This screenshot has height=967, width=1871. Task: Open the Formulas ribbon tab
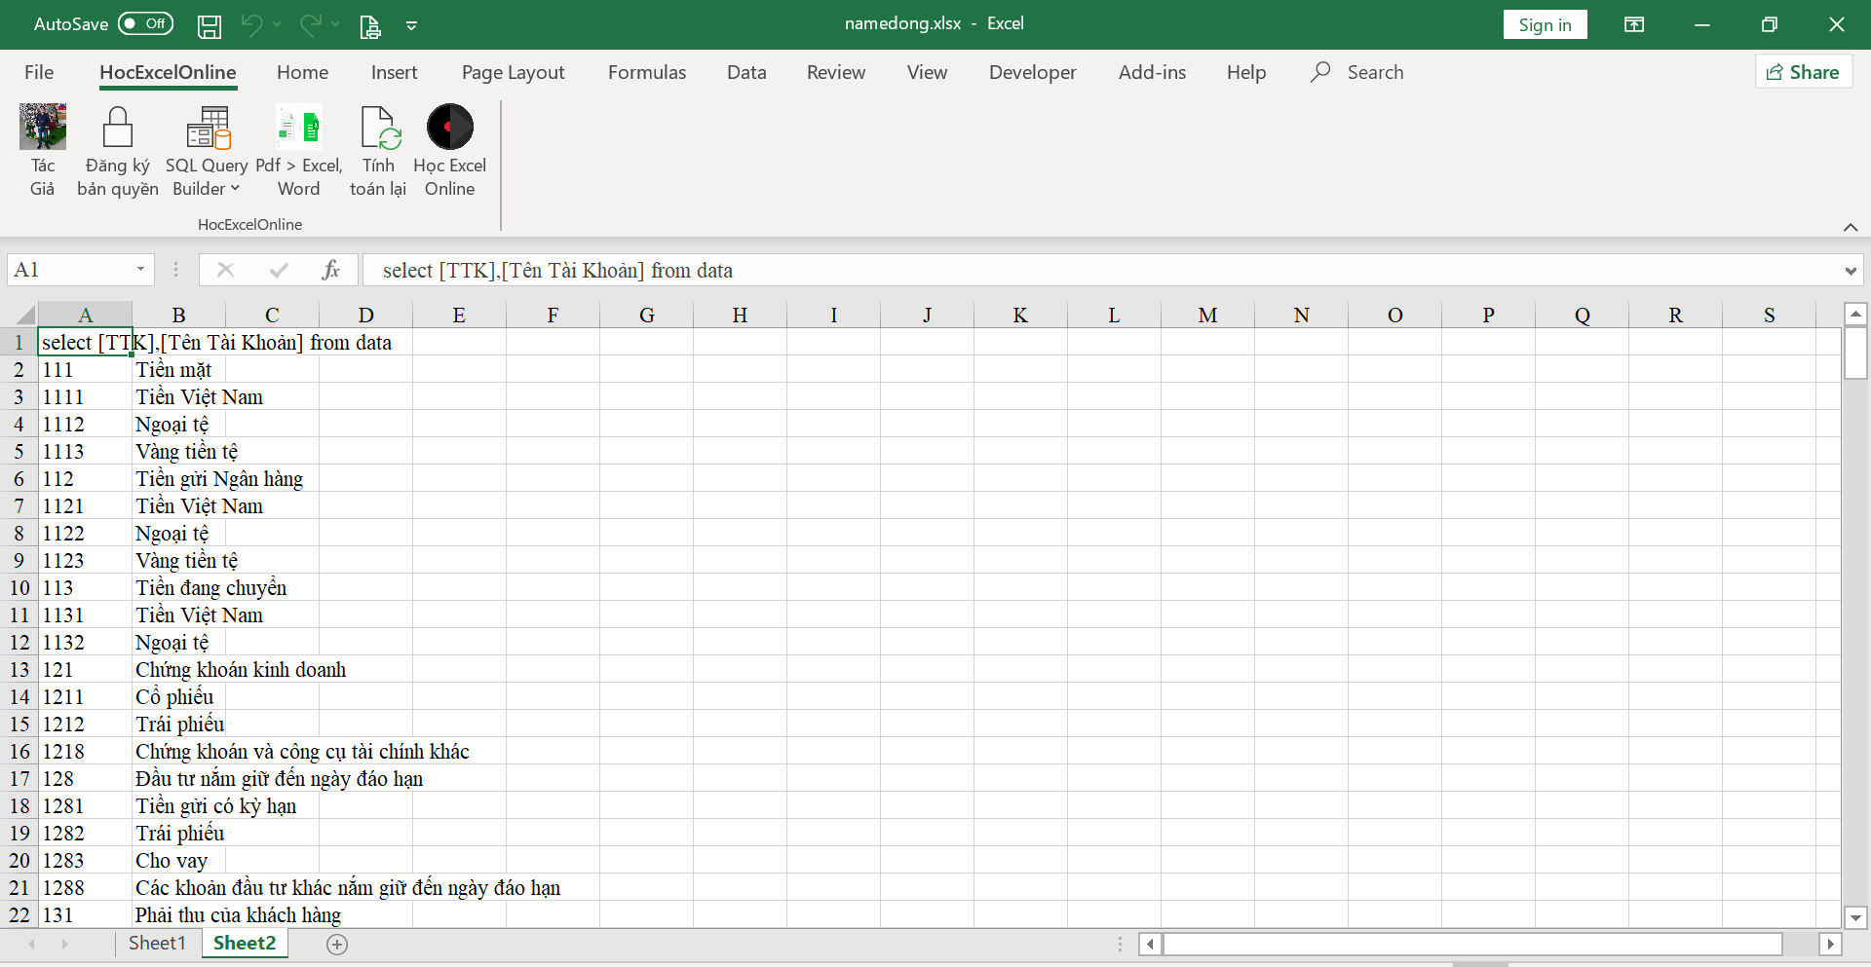click(x=646, y=72)
